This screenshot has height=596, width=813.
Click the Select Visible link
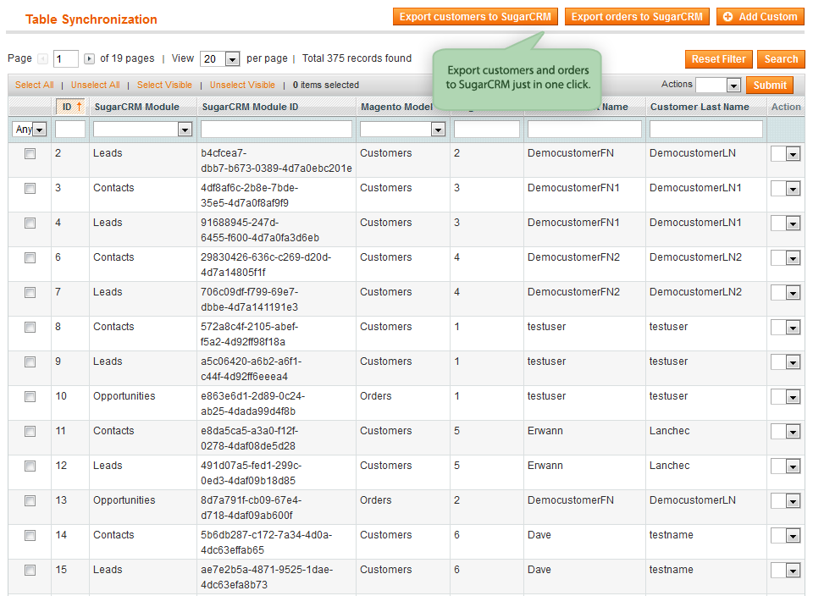coord(164,85)
